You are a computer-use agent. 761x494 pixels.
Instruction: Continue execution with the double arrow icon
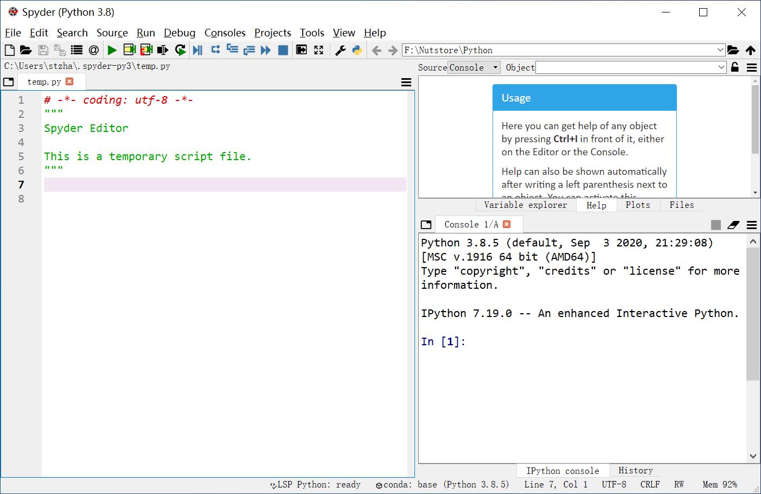click(x=266, y=50)
